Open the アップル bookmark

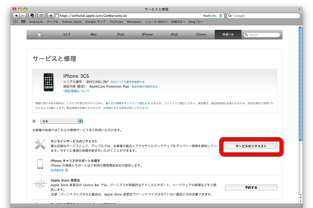point(52,22)
